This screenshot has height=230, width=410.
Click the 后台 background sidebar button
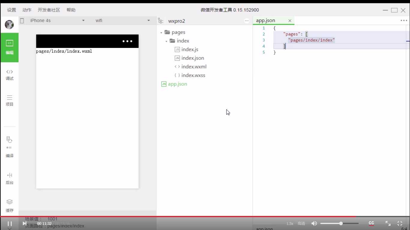9,178
